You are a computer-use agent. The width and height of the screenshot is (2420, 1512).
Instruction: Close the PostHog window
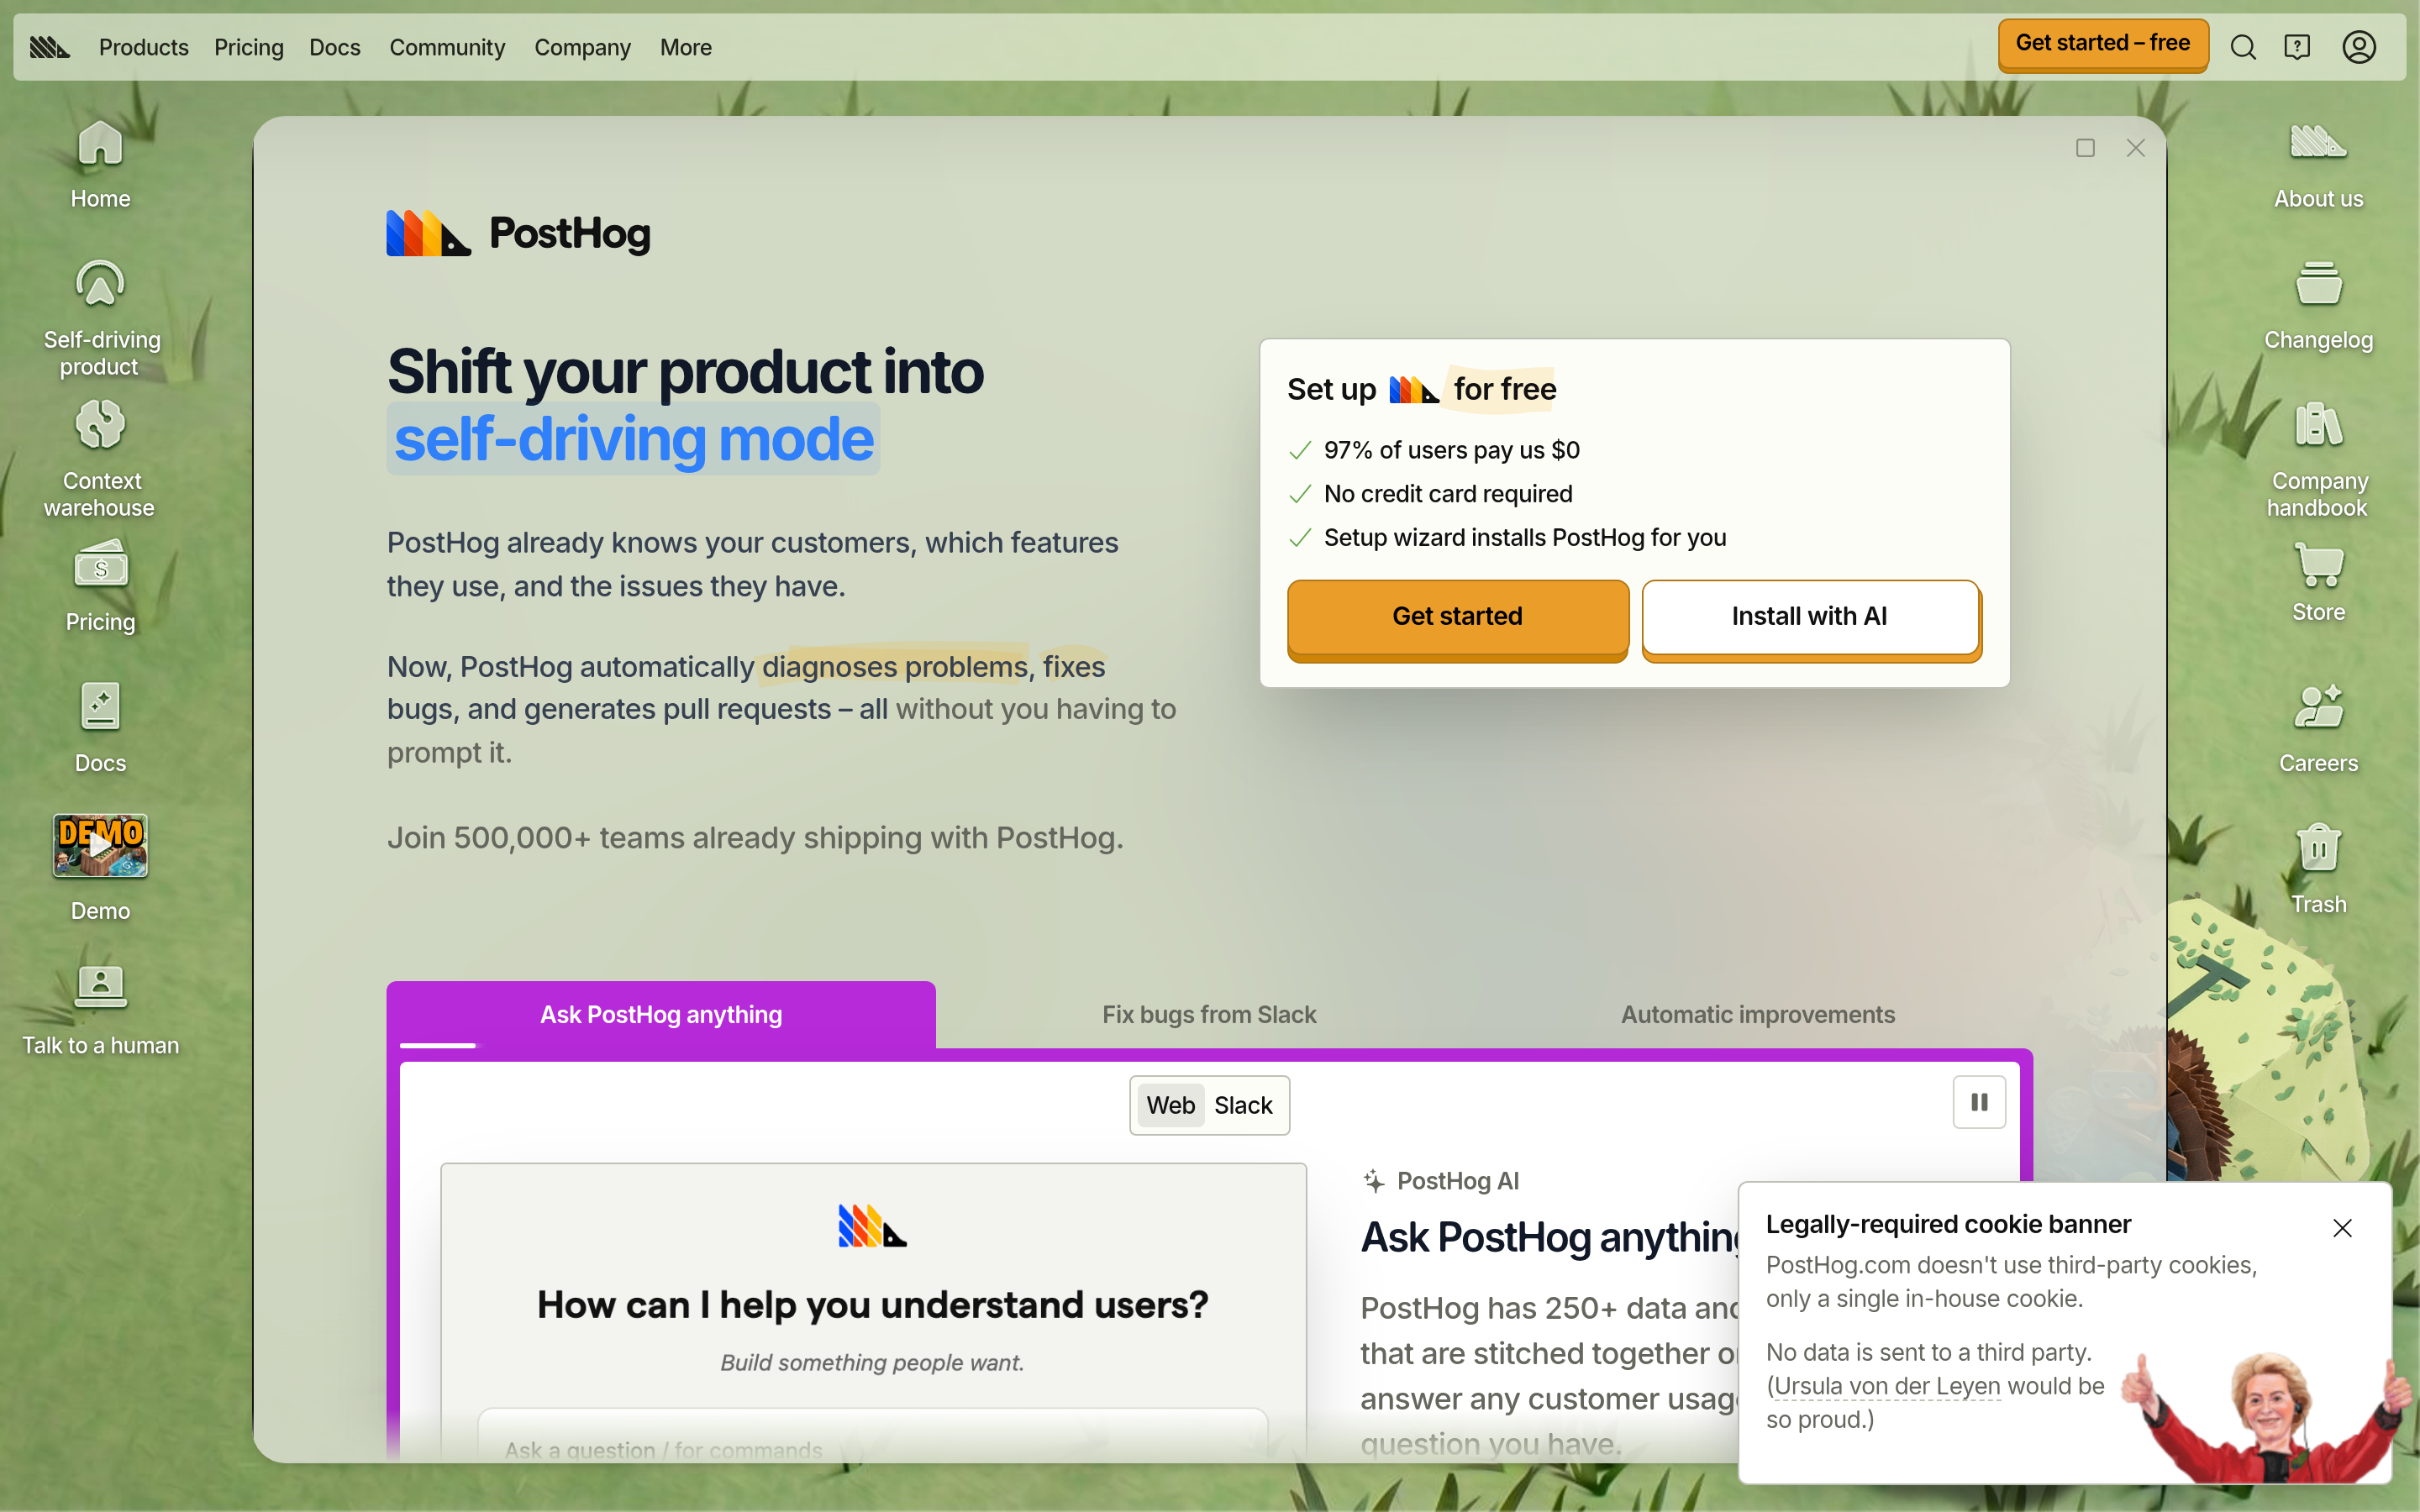[2136, 148]
